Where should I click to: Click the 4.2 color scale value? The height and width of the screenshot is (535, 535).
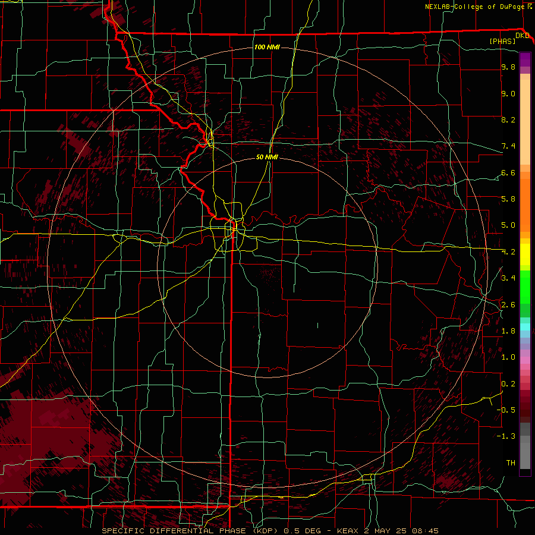(508, 252)
